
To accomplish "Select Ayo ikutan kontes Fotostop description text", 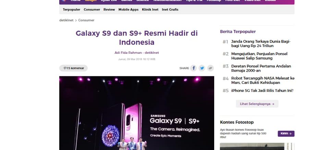I will tap(243, 134).
